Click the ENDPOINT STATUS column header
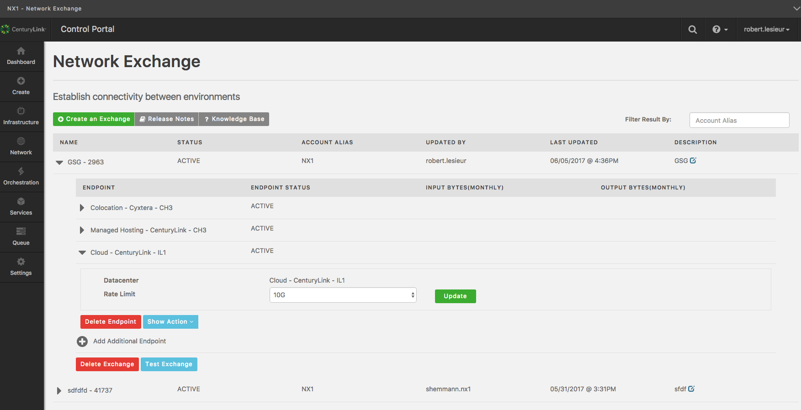The height and width of the screenshot is (410, 801). [x=281, y=188]
